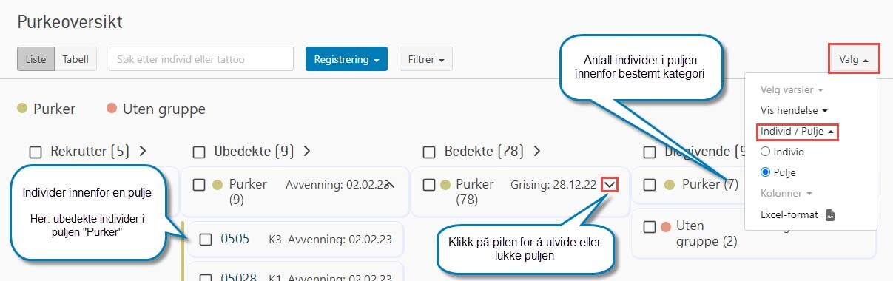Click arrow next to Rekrutter (5)

tap(142, 152)
